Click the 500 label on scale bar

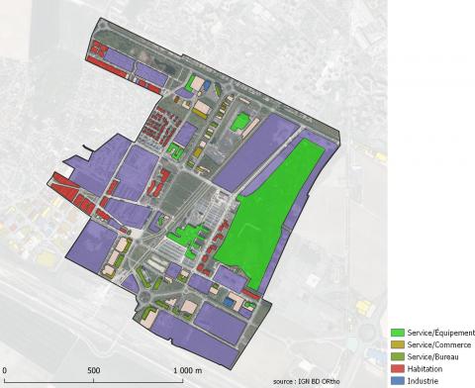coord(94,370)
